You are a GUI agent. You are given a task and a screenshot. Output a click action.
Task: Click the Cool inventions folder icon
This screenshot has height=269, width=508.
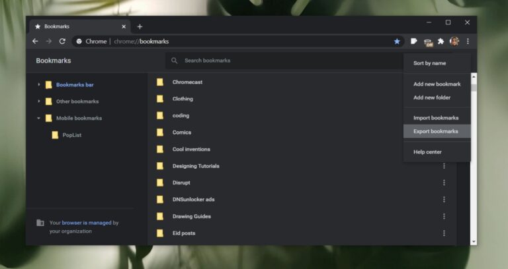tap(160, 149)
